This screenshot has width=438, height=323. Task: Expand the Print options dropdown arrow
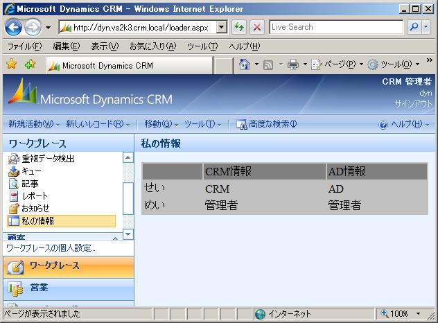click(305, 64)
